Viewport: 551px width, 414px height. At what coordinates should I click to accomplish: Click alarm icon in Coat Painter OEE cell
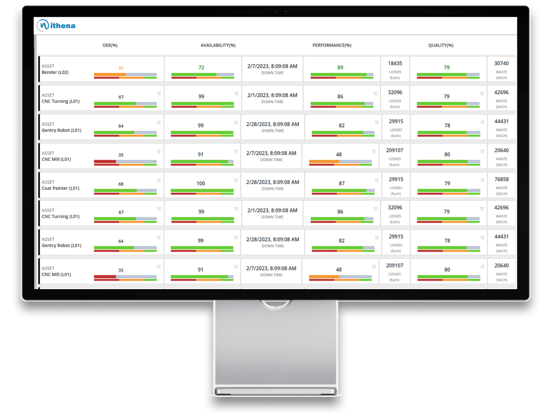pos(159,180)
